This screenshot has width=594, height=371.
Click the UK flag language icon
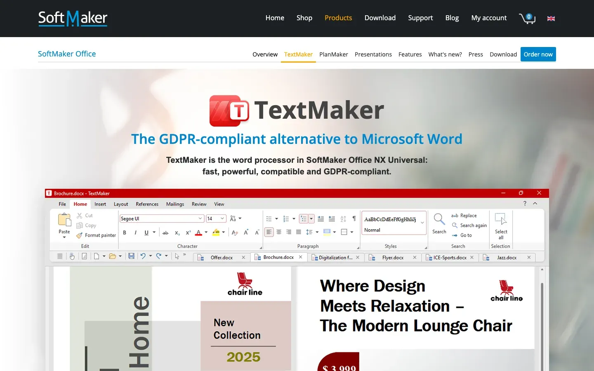[551, 19]
